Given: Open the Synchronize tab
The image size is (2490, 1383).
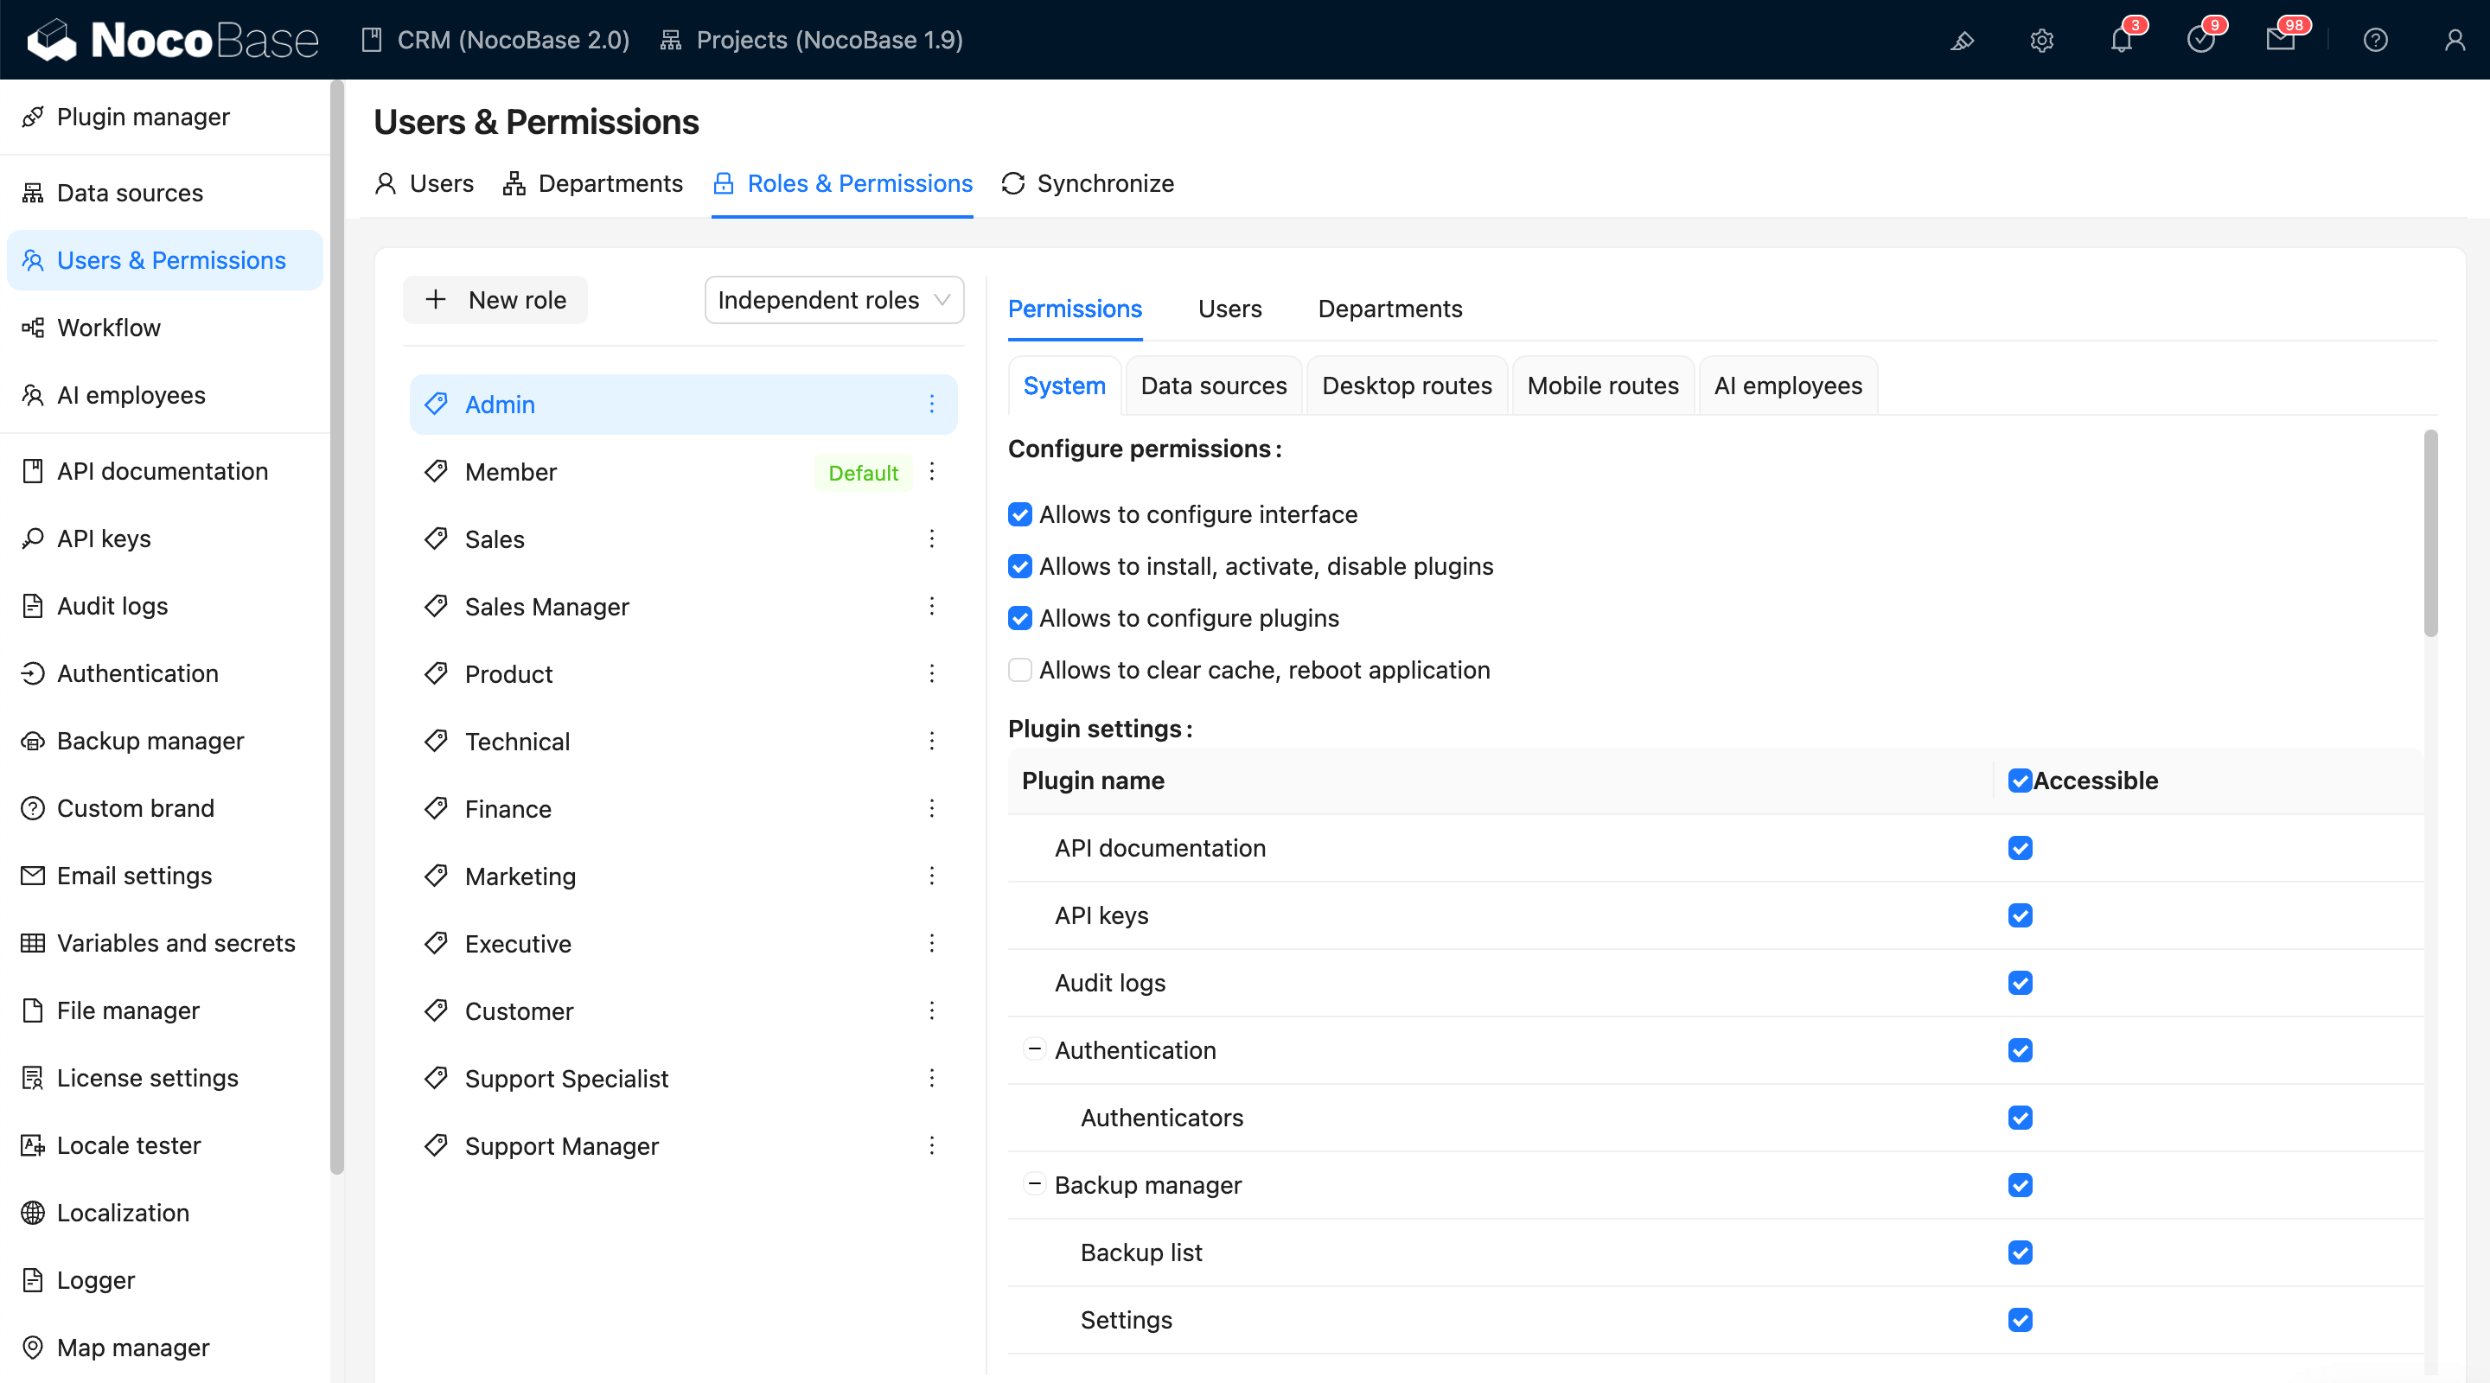Looking at the screenshot, I should click(x=1088, y=183).
